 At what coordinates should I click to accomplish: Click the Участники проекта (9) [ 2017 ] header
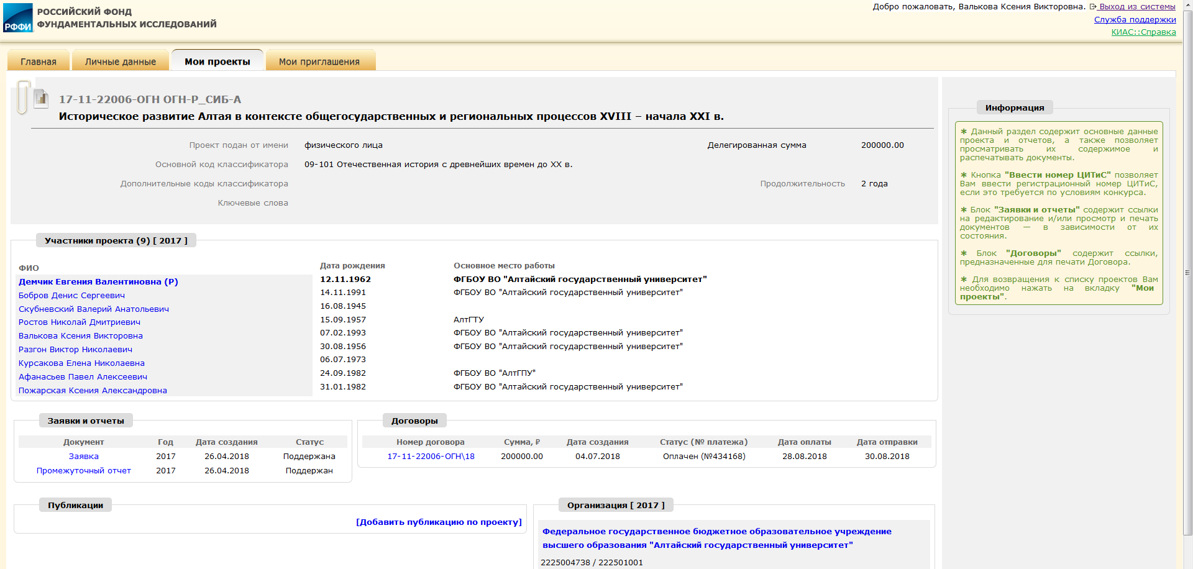point(116,240)
